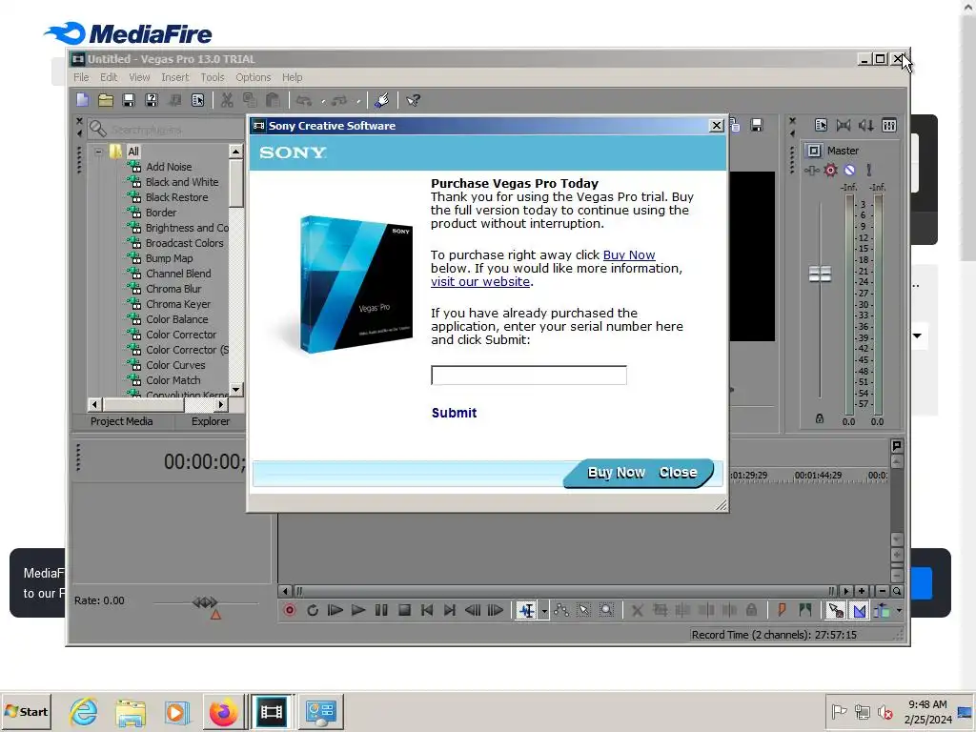Click the Paste clipboard icon
976x732 pixels.
[272, 100]
